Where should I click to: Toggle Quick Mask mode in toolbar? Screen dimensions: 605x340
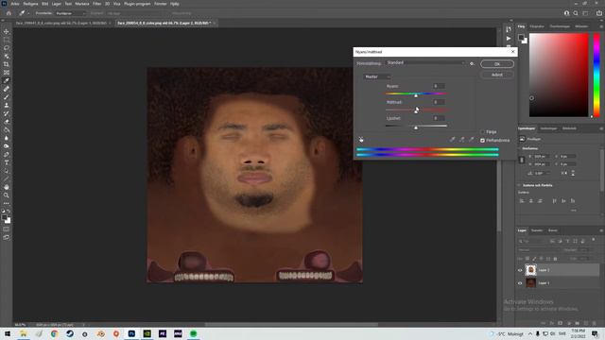(x=7, y=229)
